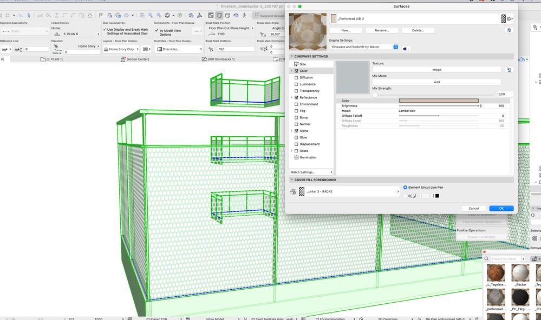The image size is (541, 320).
Task: Open the No Overrides selector in status bar
Action: [x=390, y=318]
